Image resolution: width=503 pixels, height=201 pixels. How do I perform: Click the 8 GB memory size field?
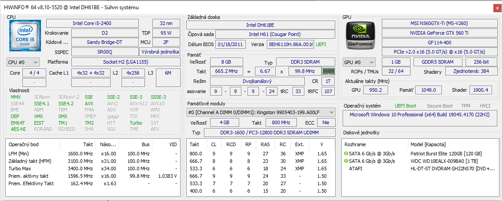pyautogui.click(x=226, y=62)
